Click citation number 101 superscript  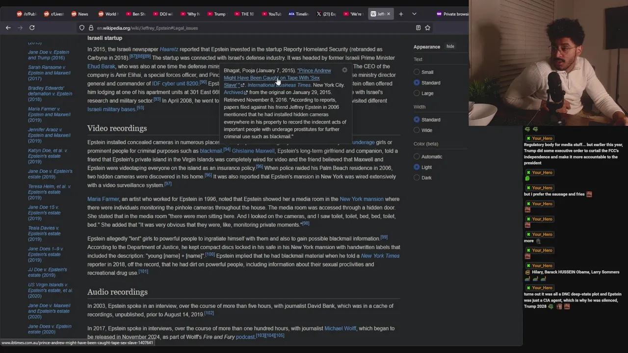[x=143, y=271]
